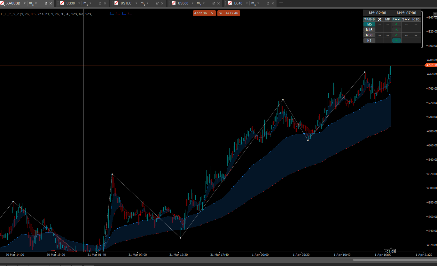
Task: Switch to the DE40 chart tab
Action: (x=238, y=3)
